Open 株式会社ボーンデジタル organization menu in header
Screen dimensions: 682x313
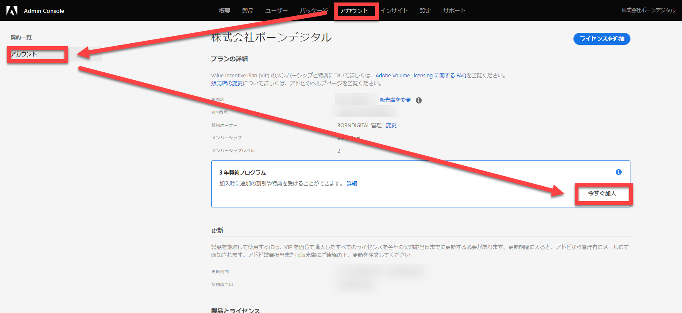648,10
